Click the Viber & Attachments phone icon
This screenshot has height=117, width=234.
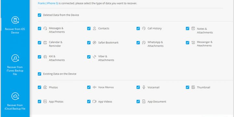click(x=94, y=57)
